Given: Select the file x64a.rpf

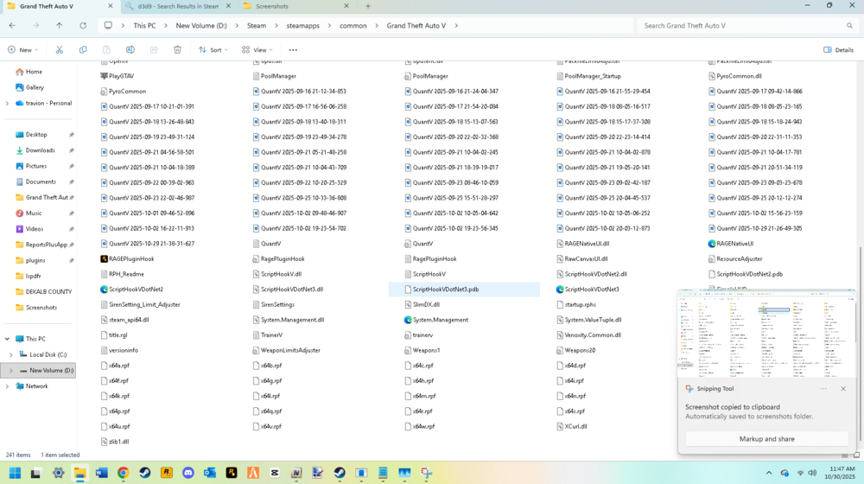Looking at the screenshot, I should [115, 366].
